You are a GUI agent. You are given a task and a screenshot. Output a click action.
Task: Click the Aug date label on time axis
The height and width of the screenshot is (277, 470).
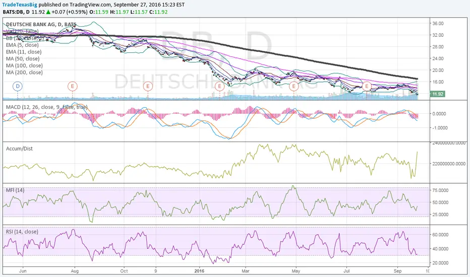(75, 271)
